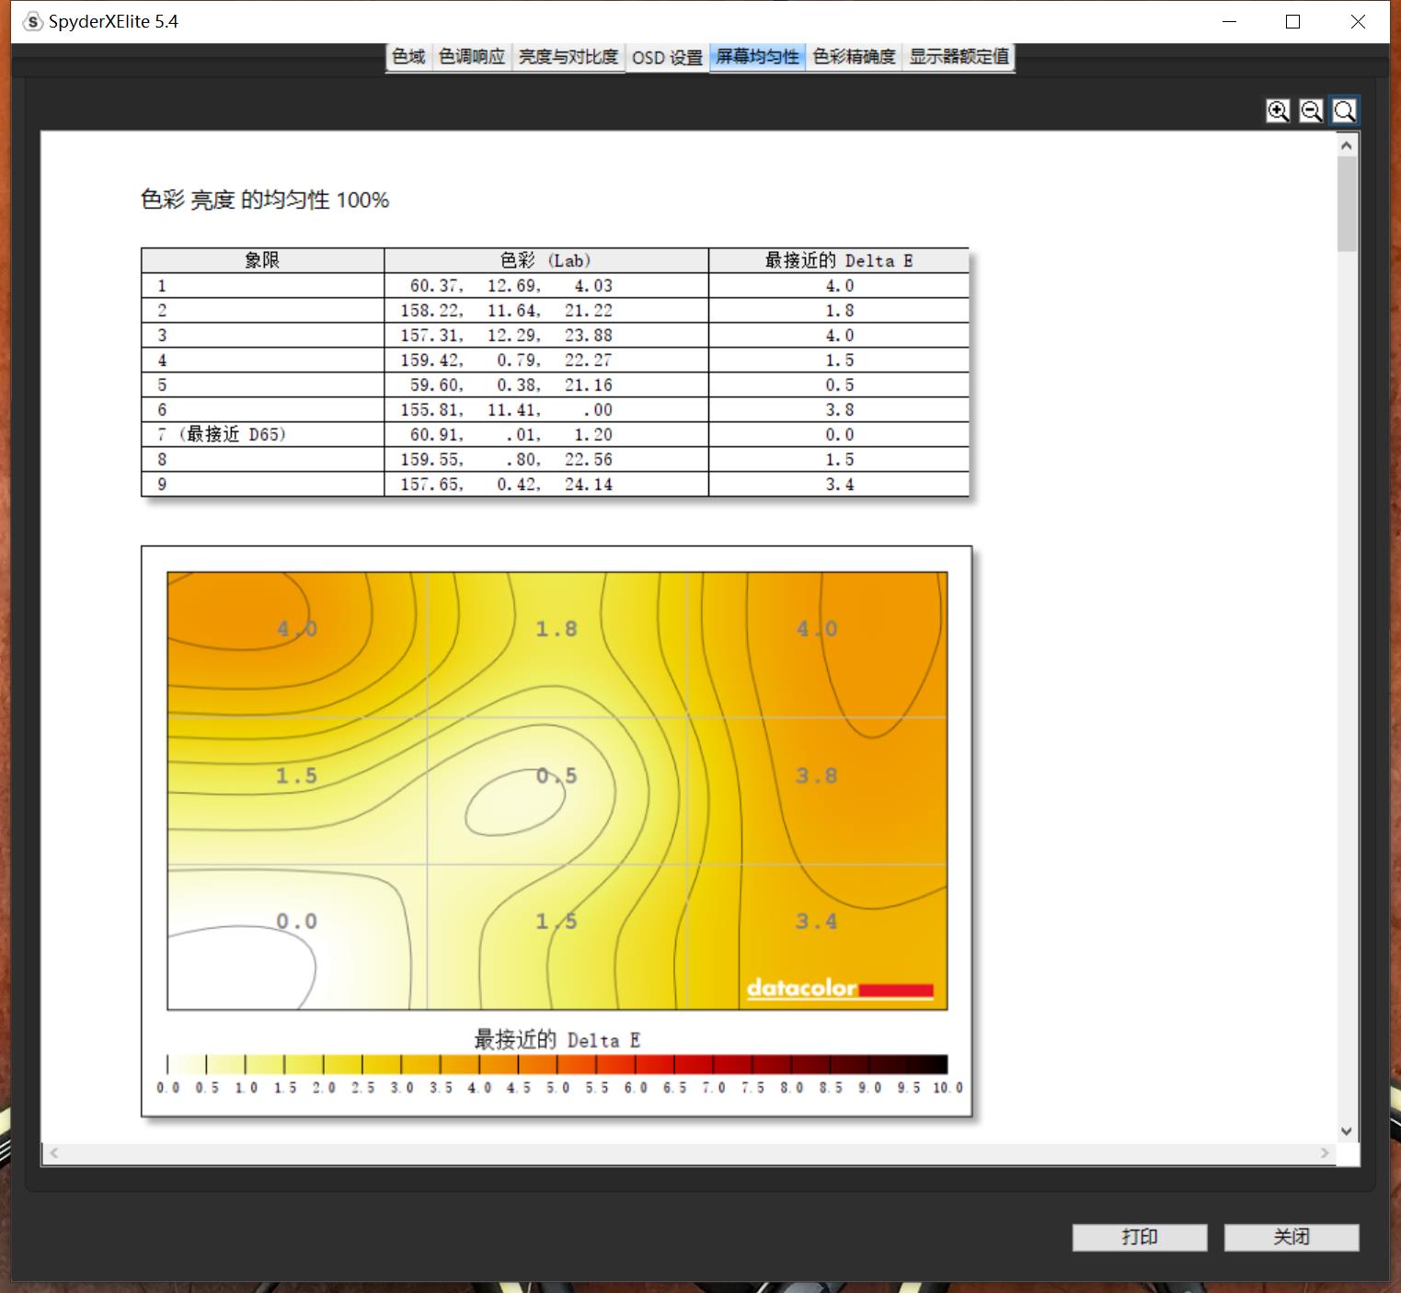The width and height of the screenshot is (1401, 1293).
Task: Open the OSD 设置 tab
Action: pos(667,58)
